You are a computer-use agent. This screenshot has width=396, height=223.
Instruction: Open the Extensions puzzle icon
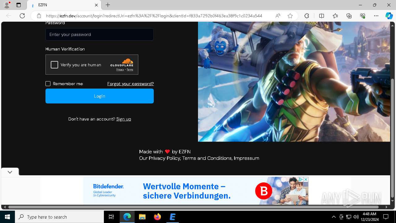307,16
